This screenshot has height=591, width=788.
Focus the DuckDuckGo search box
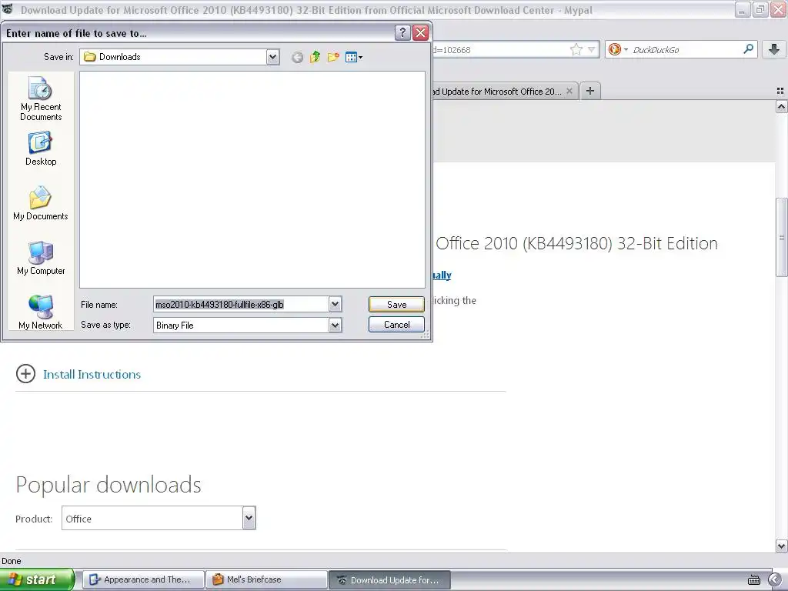(685, 50)
